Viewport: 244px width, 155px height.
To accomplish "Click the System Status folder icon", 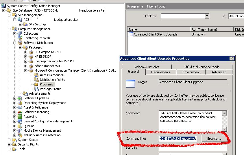I will point(14,140).
